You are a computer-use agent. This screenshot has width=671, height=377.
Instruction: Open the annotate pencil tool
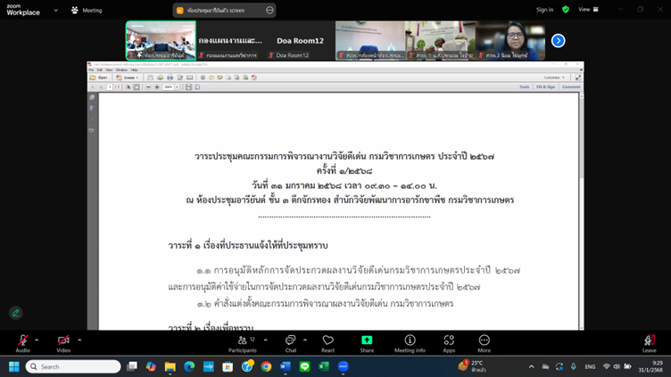[16, 313]
